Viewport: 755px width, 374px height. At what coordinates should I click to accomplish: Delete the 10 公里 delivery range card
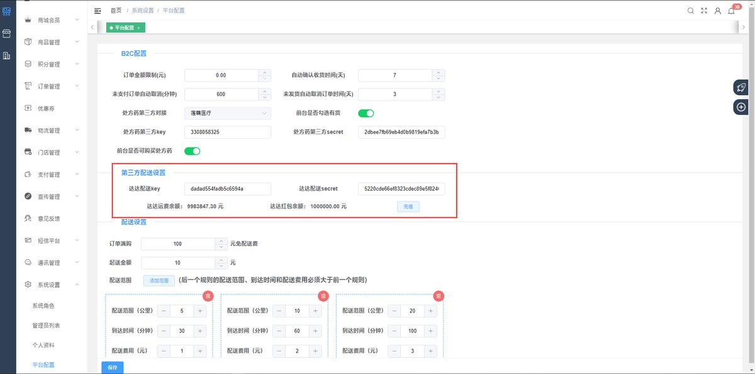pyautogui.click(x=323, y=296)
